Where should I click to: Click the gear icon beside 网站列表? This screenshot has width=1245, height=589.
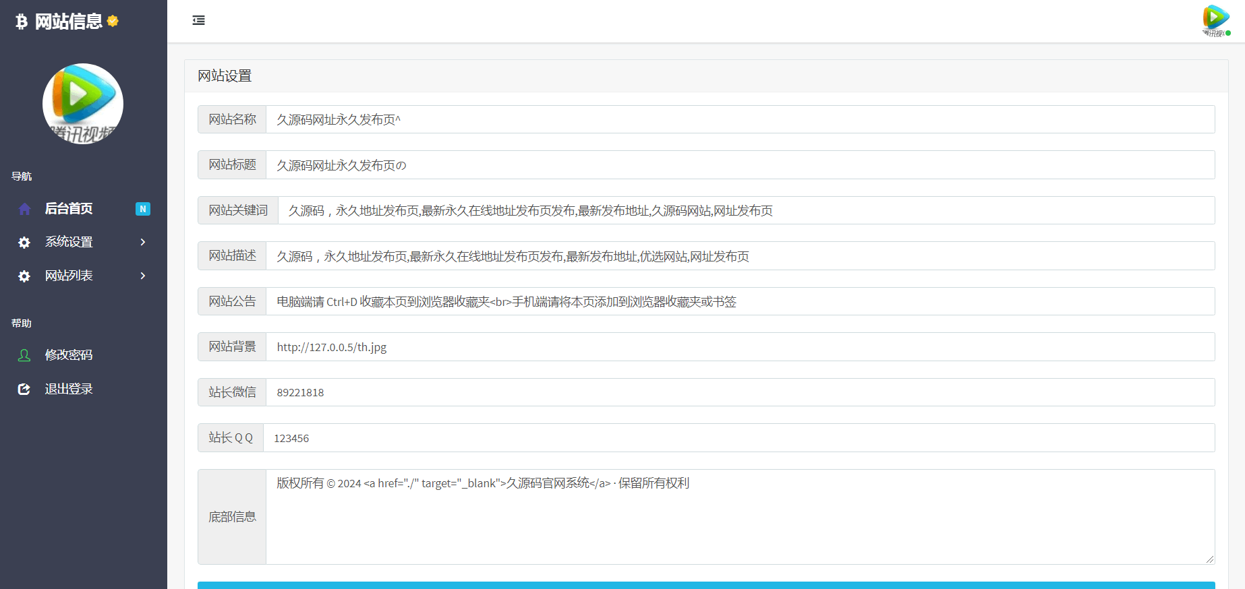pos(24,276)
